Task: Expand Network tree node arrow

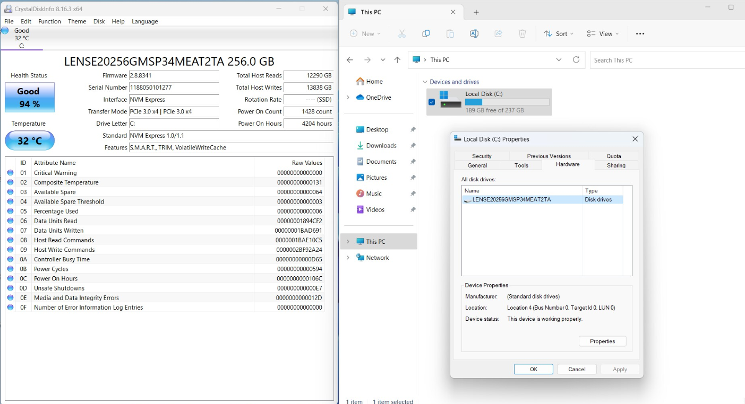Action: click(x=348, y=258)
